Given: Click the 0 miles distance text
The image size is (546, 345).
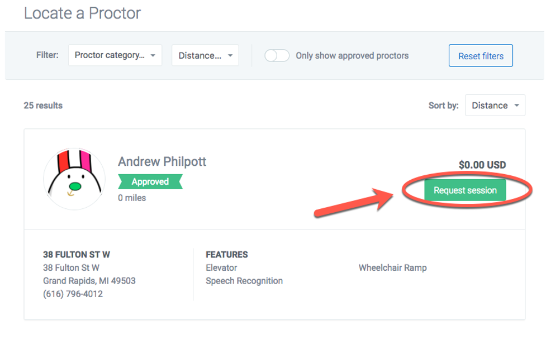Looking at the screenshot, I should [x=132, y=198].
